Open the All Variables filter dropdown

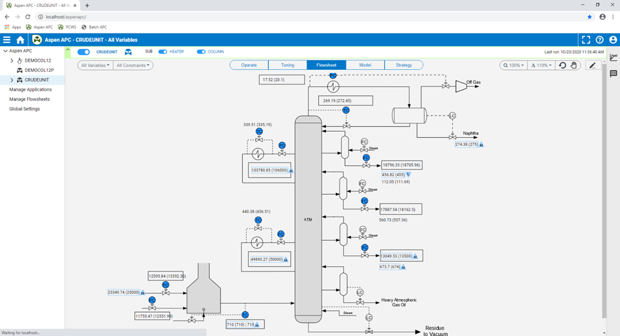coord(95,65)
